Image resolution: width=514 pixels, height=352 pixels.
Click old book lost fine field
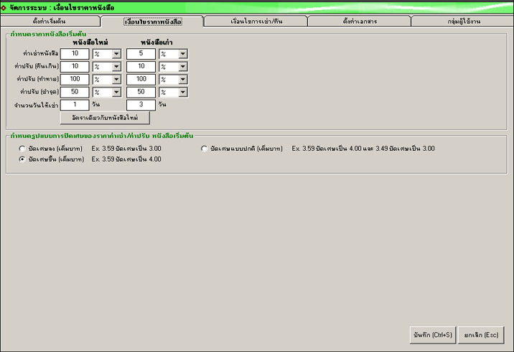tap(141, 80)
